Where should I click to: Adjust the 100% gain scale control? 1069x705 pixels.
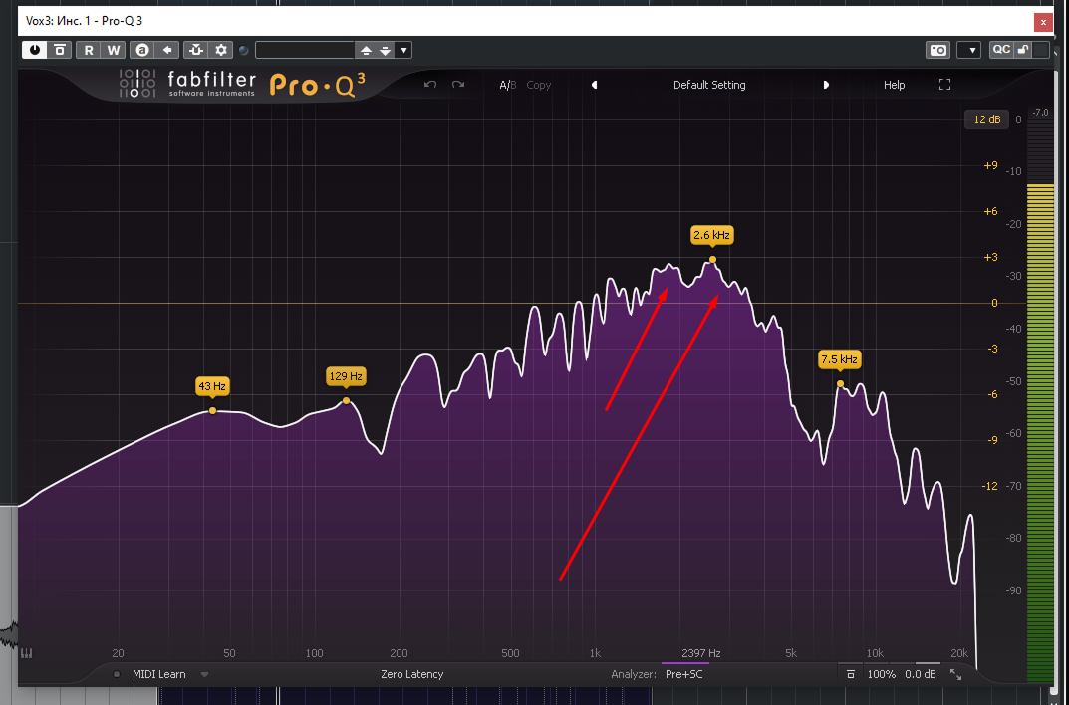(x=882, y=674)
